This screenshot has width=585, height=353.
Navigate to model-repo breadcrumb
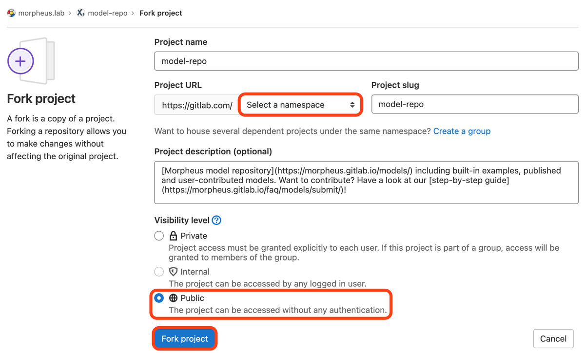[x=107, y=13]
